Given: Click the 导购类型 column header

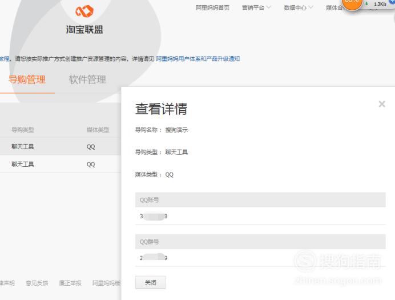Looking at the screenshot, I should point(23,130).
